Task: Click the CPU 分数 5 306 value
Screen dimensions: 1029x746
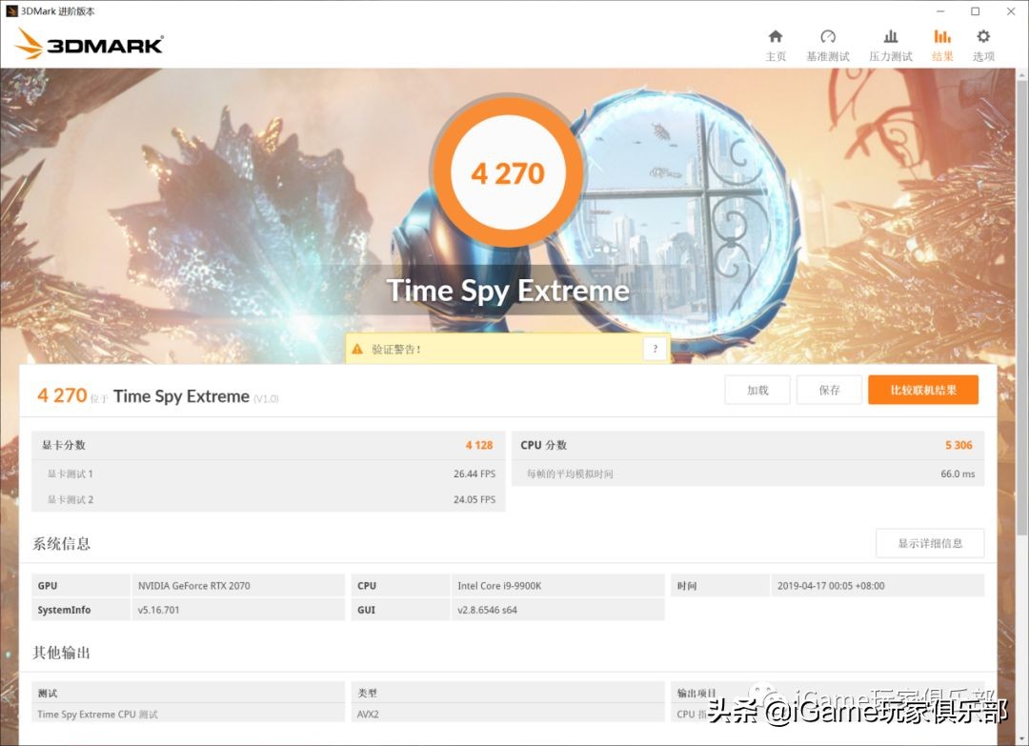Action: click(958, 445)
